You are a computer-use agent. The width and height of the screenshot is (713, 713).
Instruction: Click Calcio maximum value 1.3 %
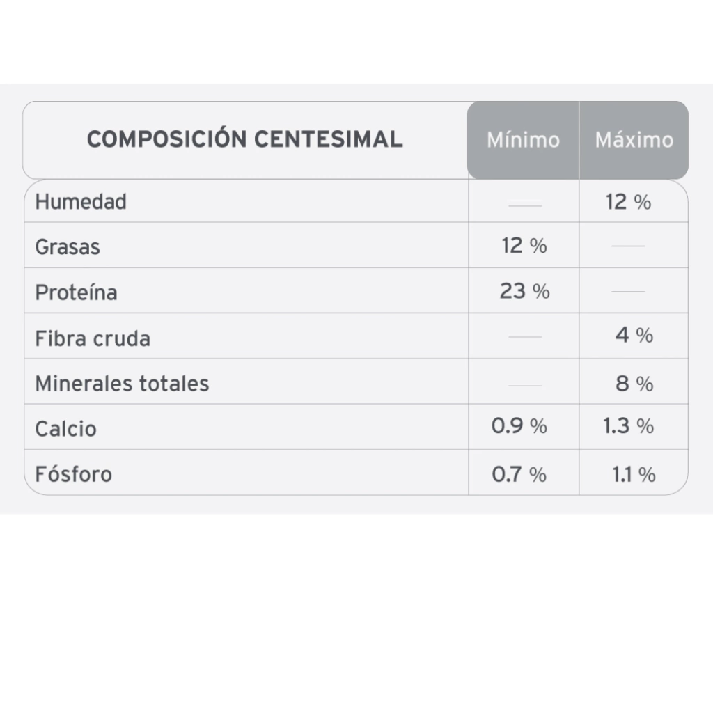point(629,426)
